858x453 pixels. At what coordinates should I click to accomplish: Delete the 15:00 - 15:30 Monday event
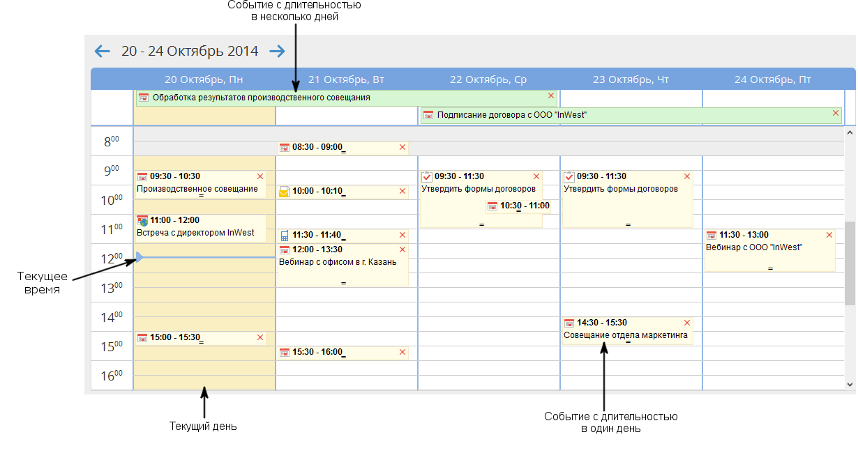coord(260,337)
